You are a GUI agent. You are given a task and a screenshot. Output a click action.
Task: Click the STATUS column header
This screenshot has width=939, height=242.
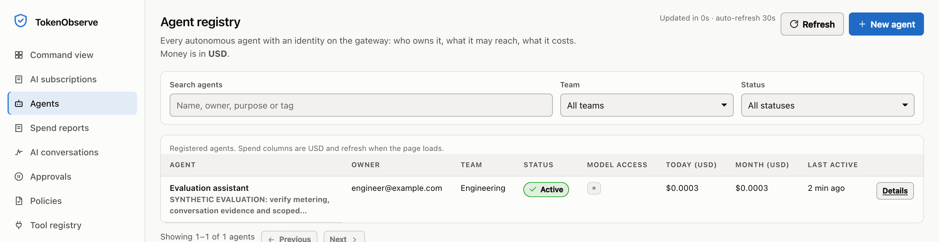(x=538, y=165)
